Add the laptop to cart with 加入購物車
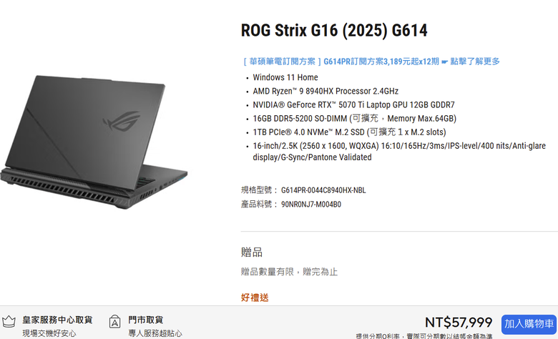The height and width of the screenshot is (339, 558). (x=529, y=324)
